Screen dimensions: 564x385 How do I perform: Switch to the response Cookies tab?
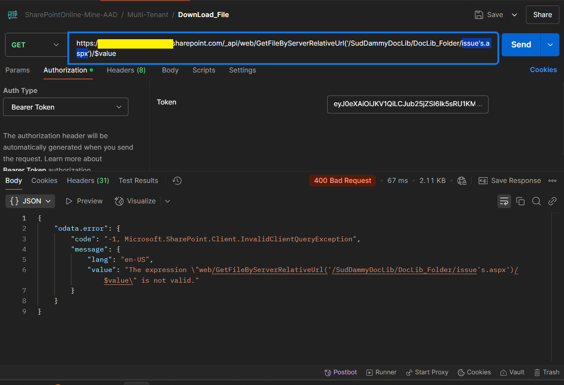click(44, 181)
